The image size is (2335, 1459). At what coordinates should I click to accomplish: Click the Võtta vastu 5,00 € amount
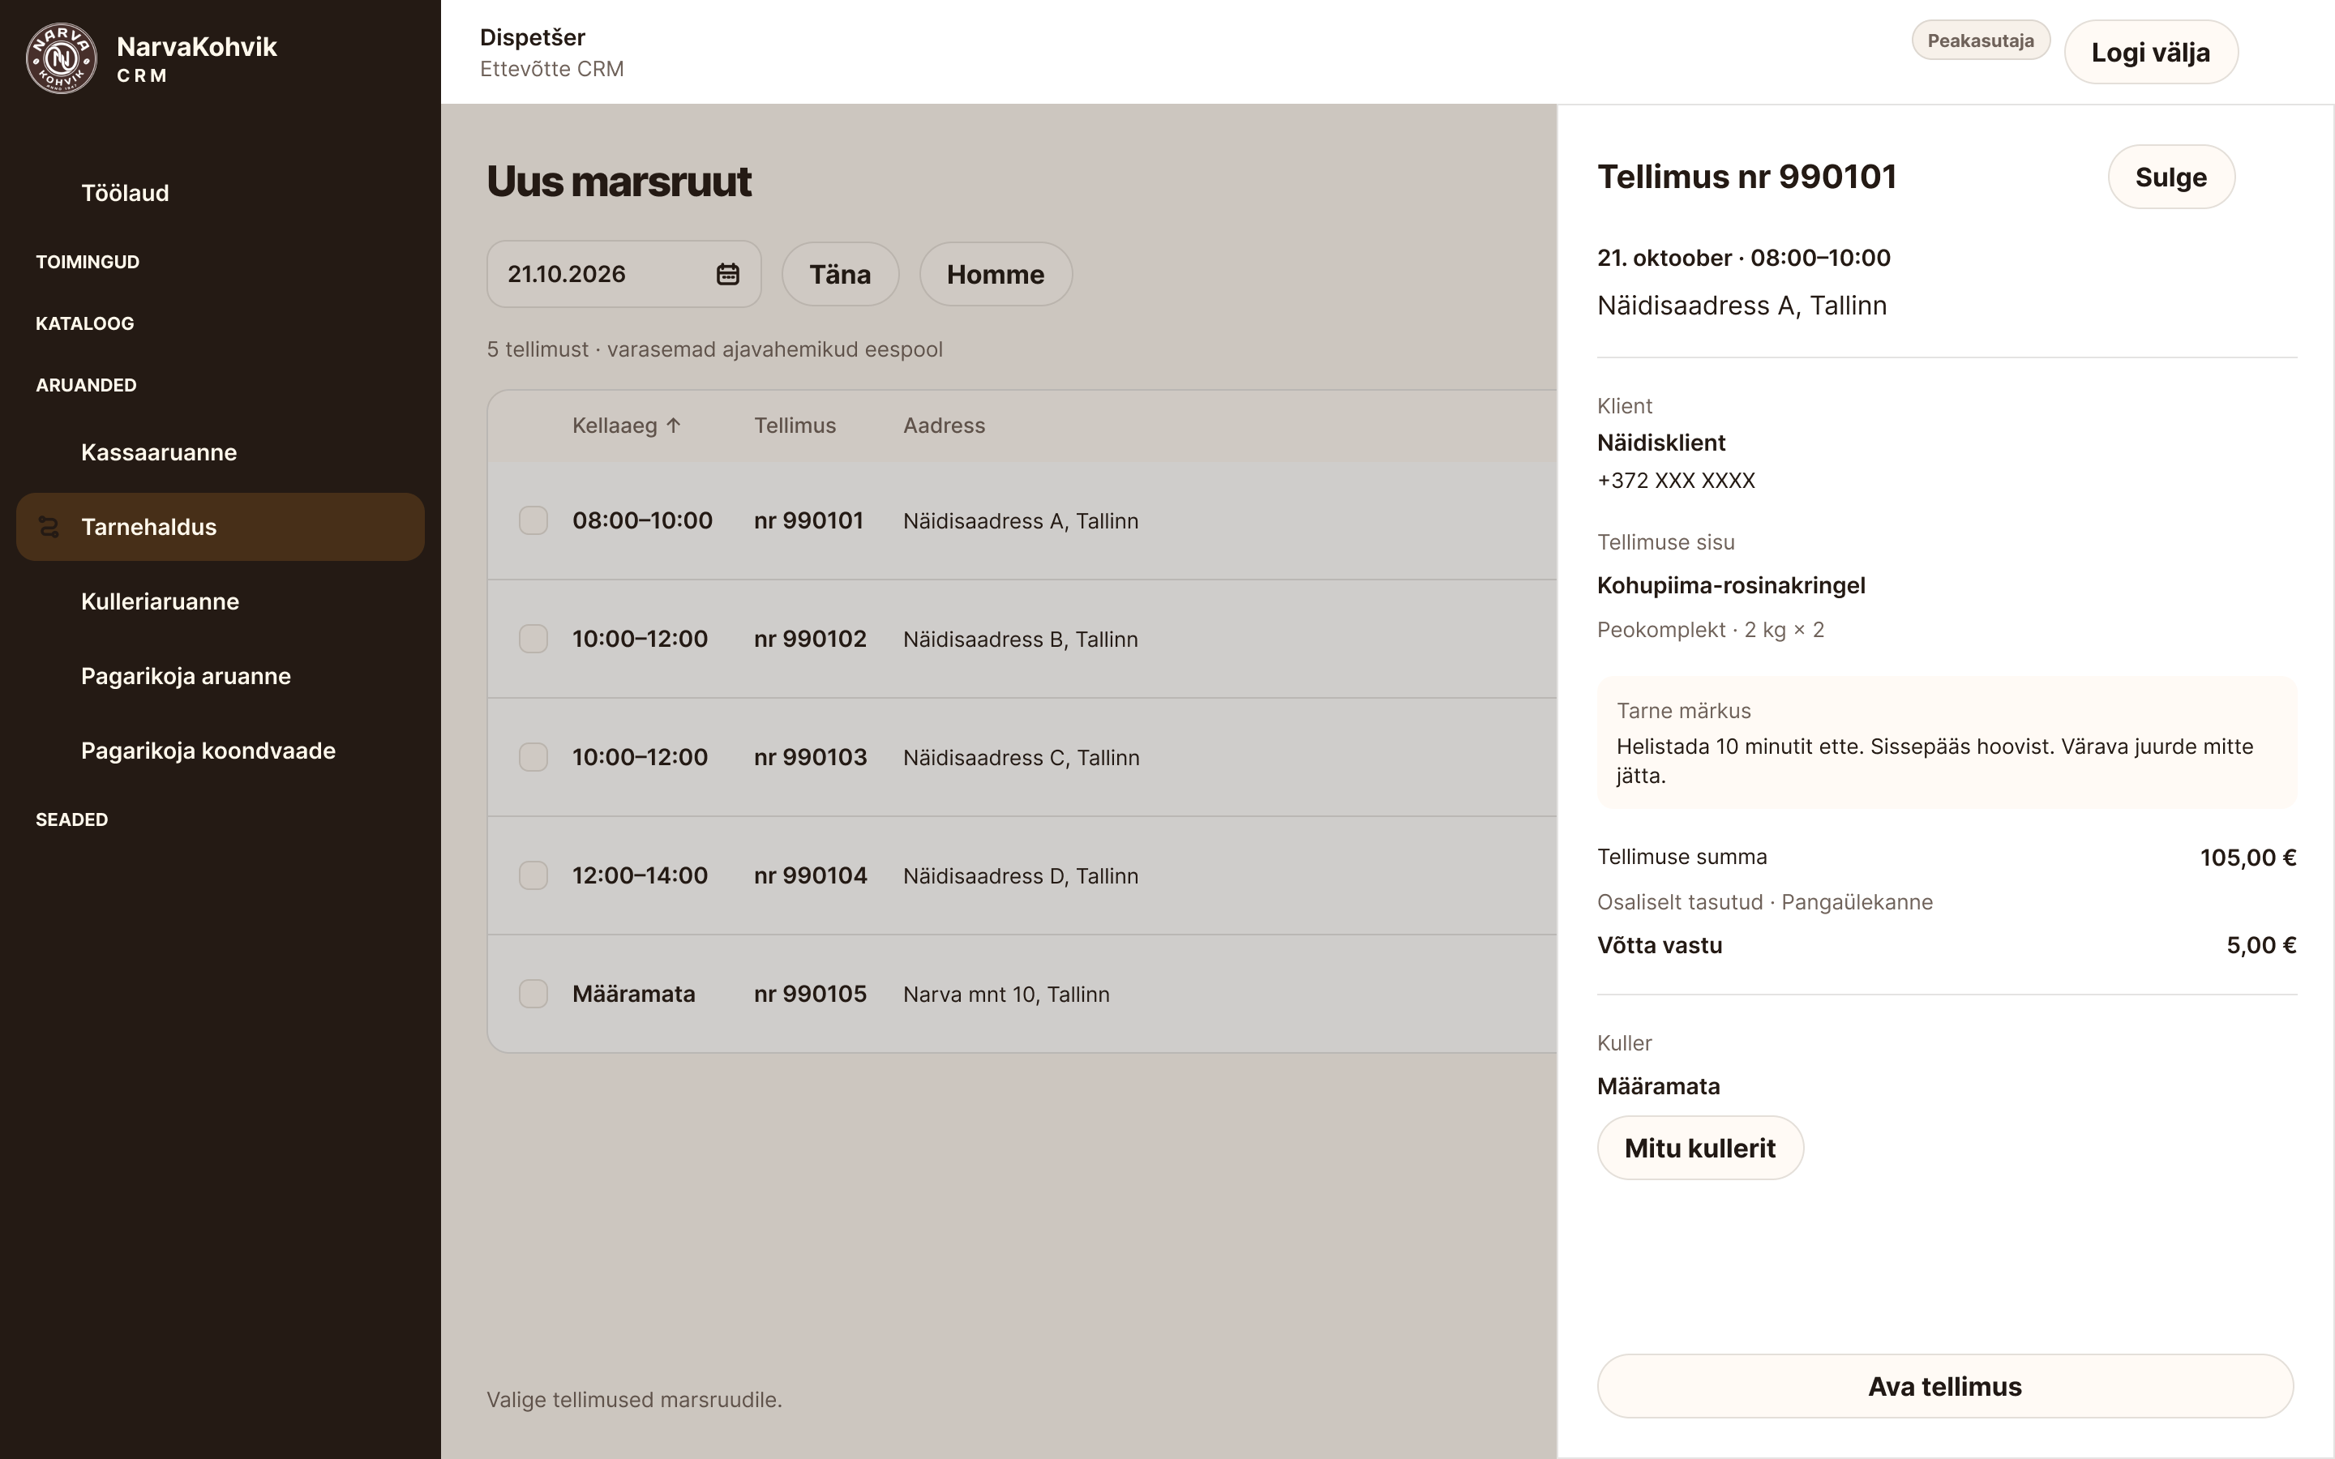2262,946
